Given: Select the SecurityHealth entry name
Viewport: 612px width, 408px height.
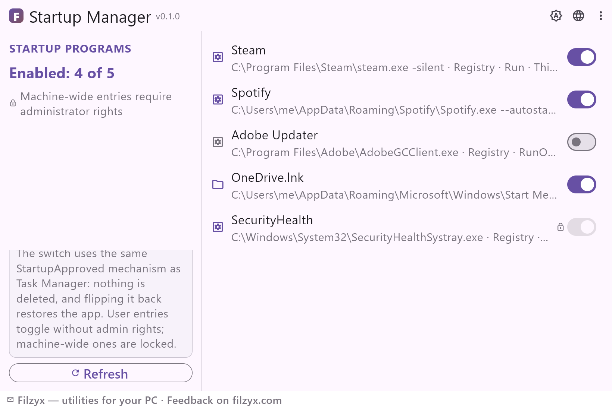Looking at the screenshot, I should (272, 220).
